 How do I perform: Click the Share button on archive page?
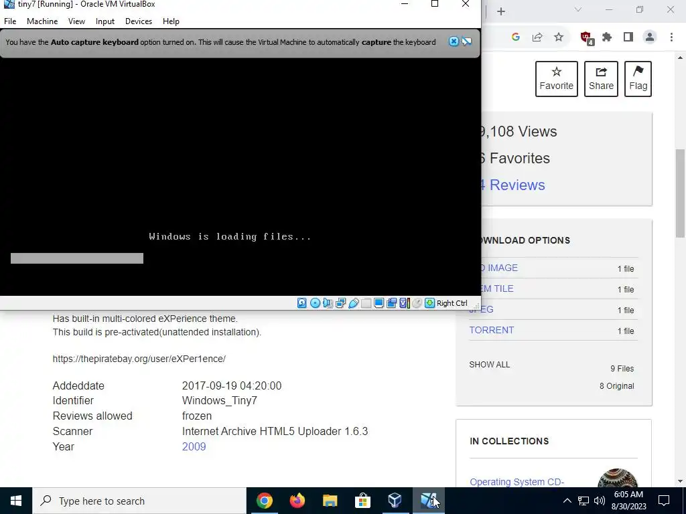(601, 79)
